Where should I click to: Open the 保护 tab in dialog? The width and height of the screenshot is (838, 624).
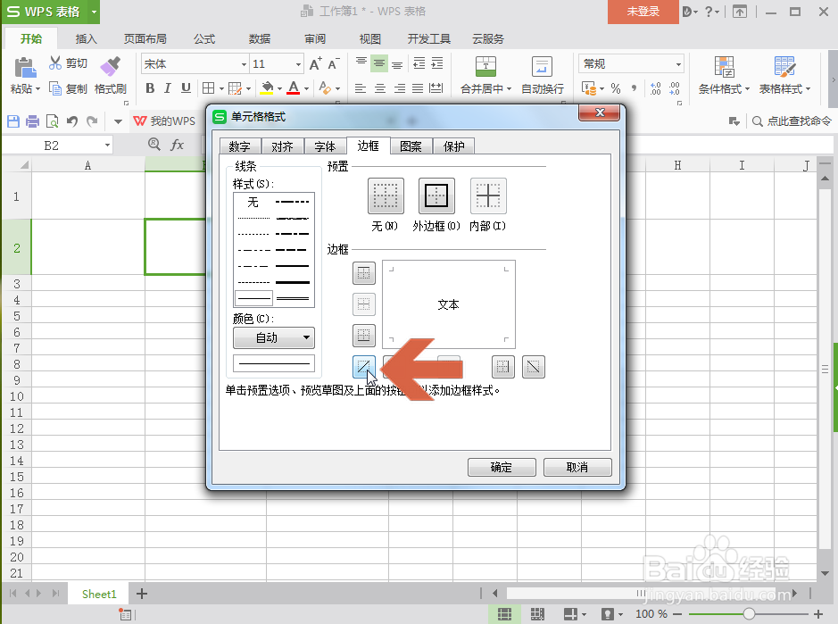coord(453,146)
